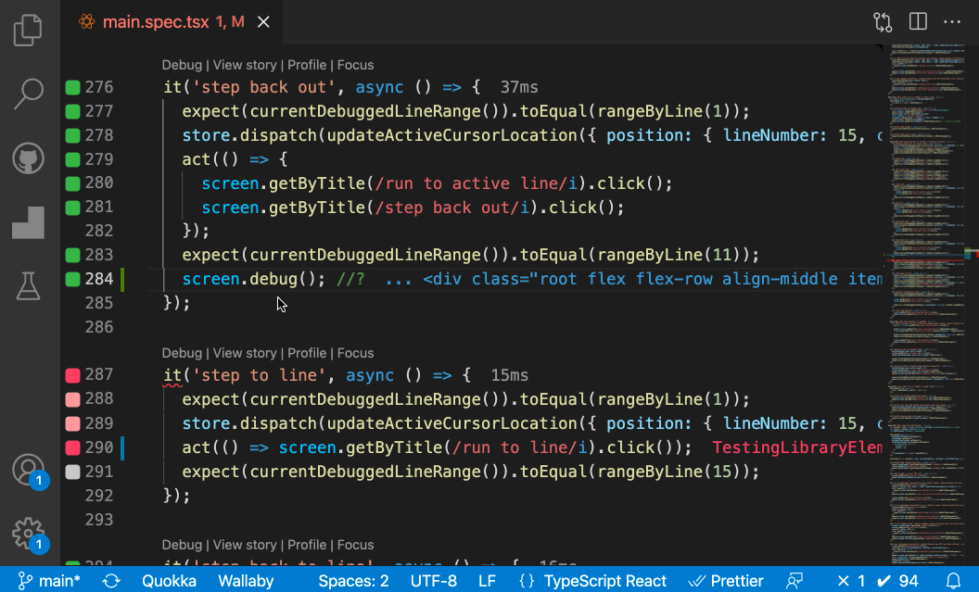The width and height of the screenshot is (979, 592).
Task: Click Focus above the 'step back out' test
Action: 355,65
